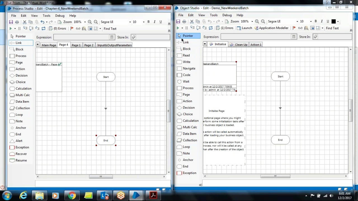Toggle underline in Object Studio
358x201 pixels.
tap(328, 21)
